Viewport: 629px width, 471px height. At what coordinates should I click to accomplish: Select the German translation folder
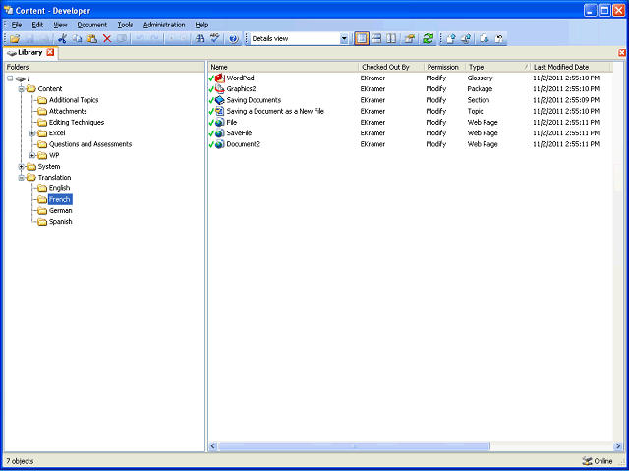(x=61, y=210)
